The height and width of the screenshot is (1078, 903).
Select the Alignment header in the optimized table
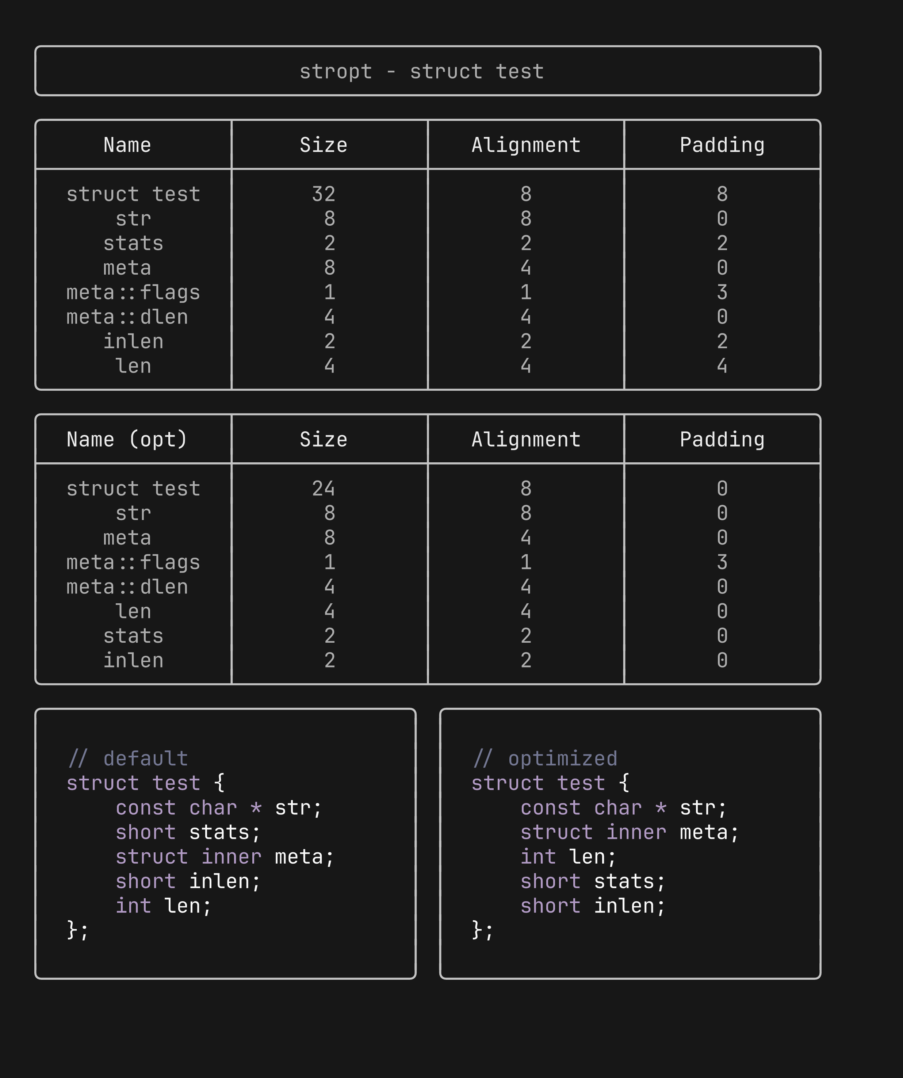click(526, 439)
